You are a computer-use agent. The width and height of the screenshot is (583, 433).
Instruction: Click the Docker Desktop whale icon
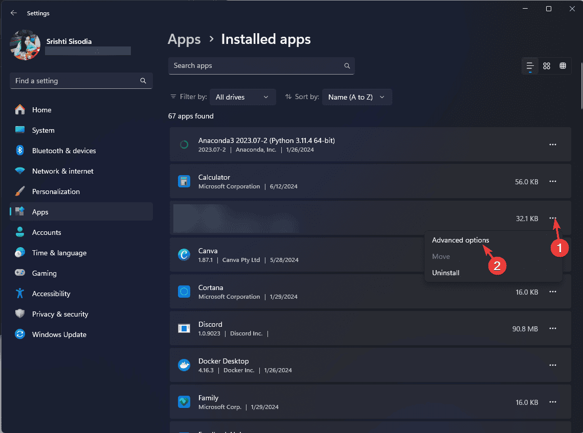184,365
